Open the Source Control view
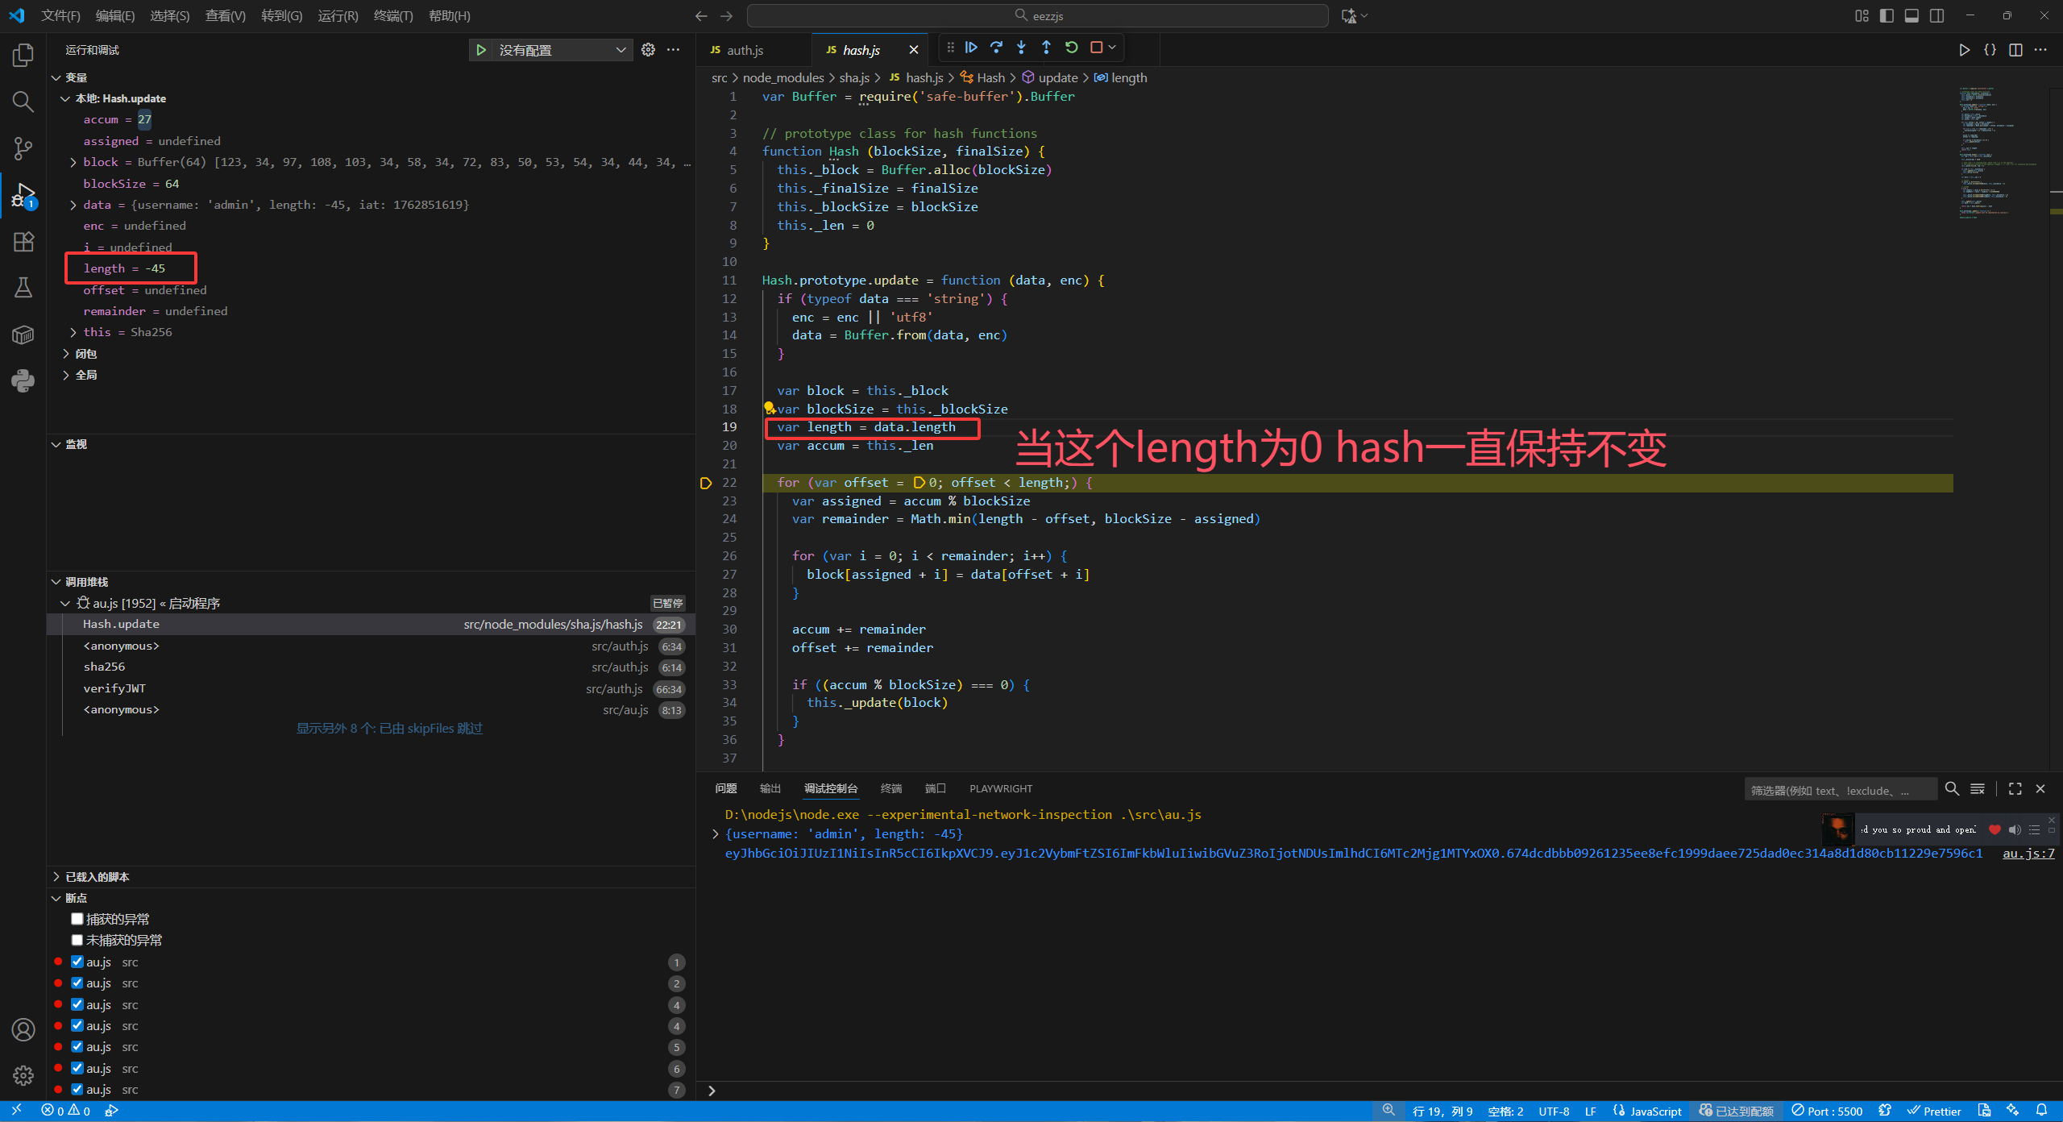Screen dimensions: 2063x1122 coord(23,148)
